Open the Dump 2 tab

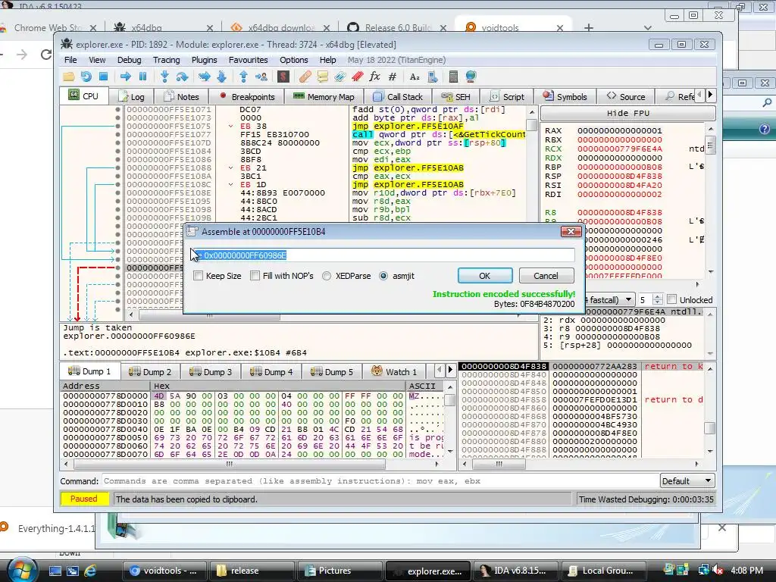click(x=150, y=371)
